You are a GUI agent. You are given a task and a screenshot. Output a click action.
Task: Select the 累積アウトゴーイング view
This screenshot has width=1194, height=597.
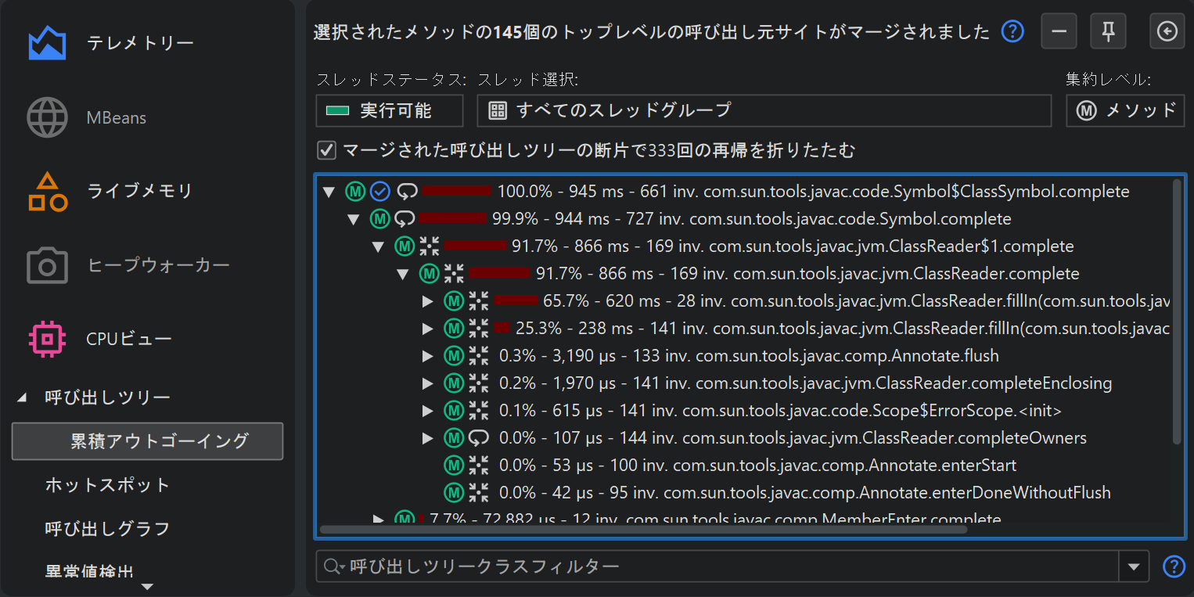(147, 441)
